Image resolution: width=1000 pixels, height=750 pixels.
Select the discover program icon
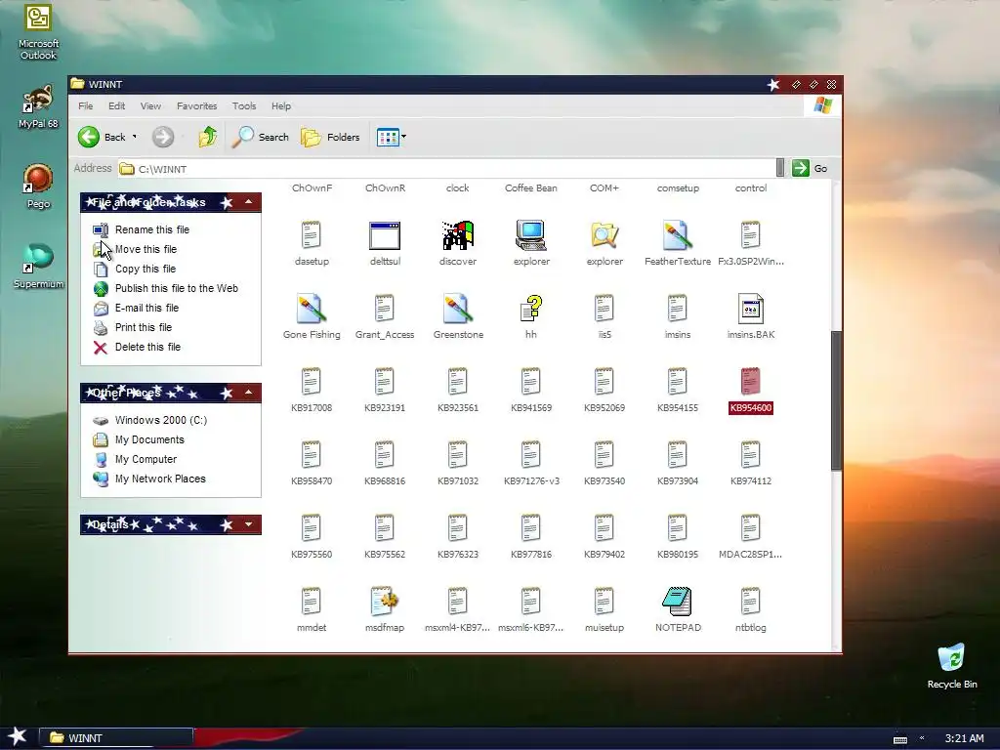[458, 235]
